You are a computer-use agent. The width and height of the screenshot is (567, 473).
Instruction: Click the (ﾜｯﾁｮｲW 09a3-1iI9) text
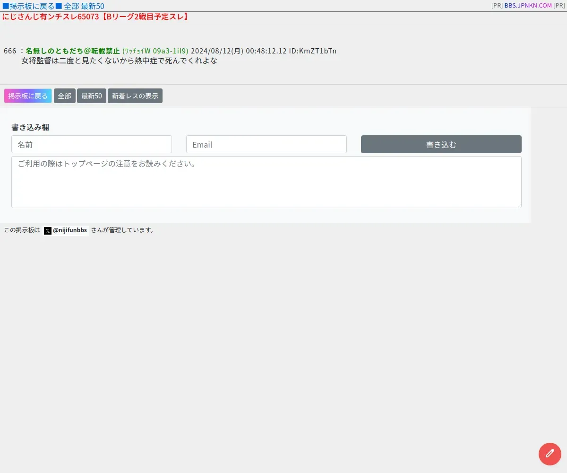[x=155, y=51]
